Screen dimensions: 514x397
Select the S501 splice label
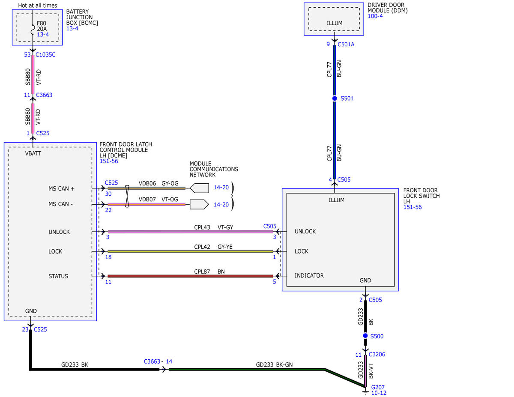[347, 99]
